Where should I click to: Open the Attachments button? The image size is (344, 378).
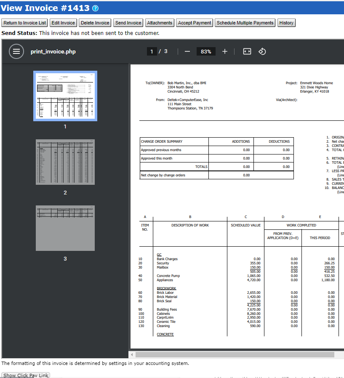(160, 23)
